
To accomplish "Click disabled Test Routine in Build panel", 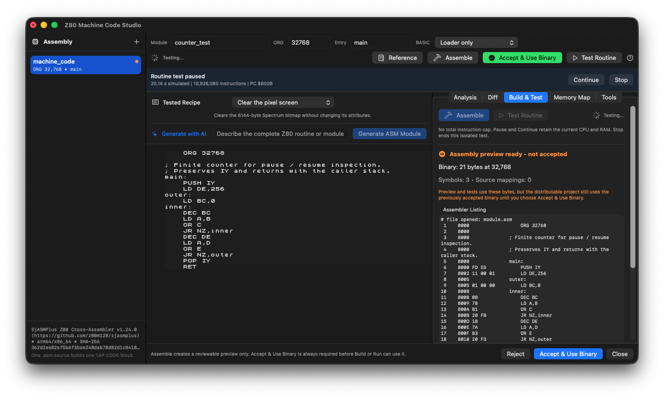I will tap(521, 116).
